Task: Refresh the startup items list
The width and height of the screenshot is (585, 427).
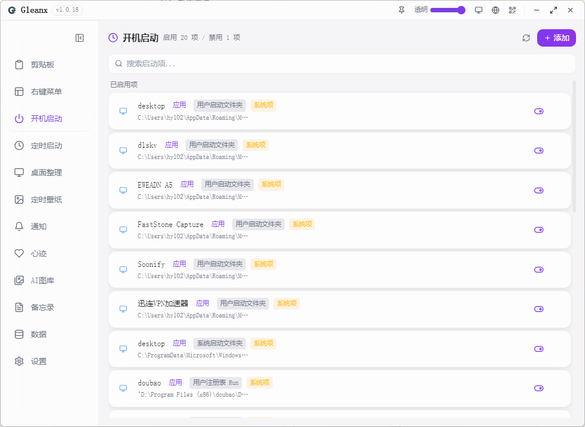Action: [526, 38]
